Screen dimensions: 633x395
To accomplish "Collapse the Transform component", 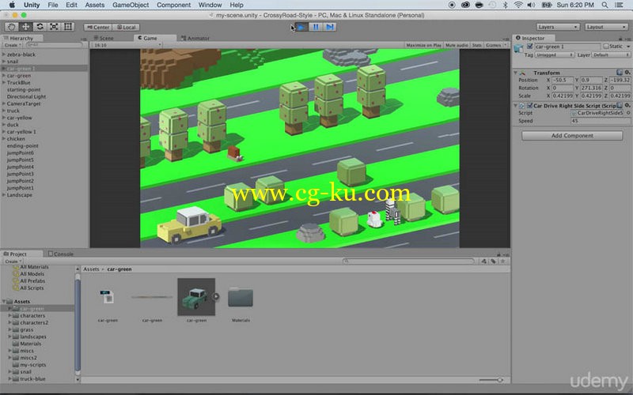I will point(516,73).
